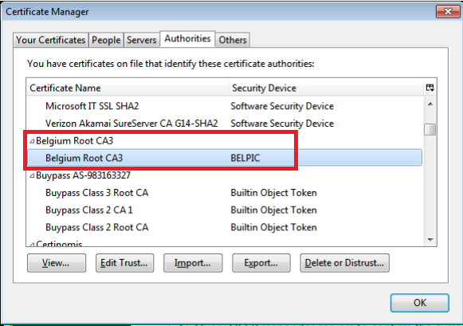Open the column picker icon

(x=430, y=88)
